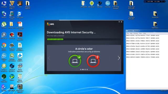Click the clock icon in RAM widget

[x=145, y=2]
